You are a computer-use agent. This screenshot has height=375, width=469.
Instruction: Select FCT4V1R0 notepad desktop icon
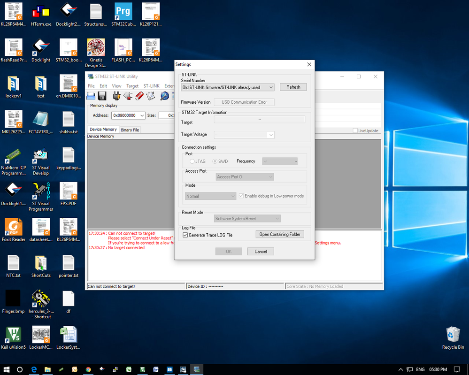tap(41, 122)
